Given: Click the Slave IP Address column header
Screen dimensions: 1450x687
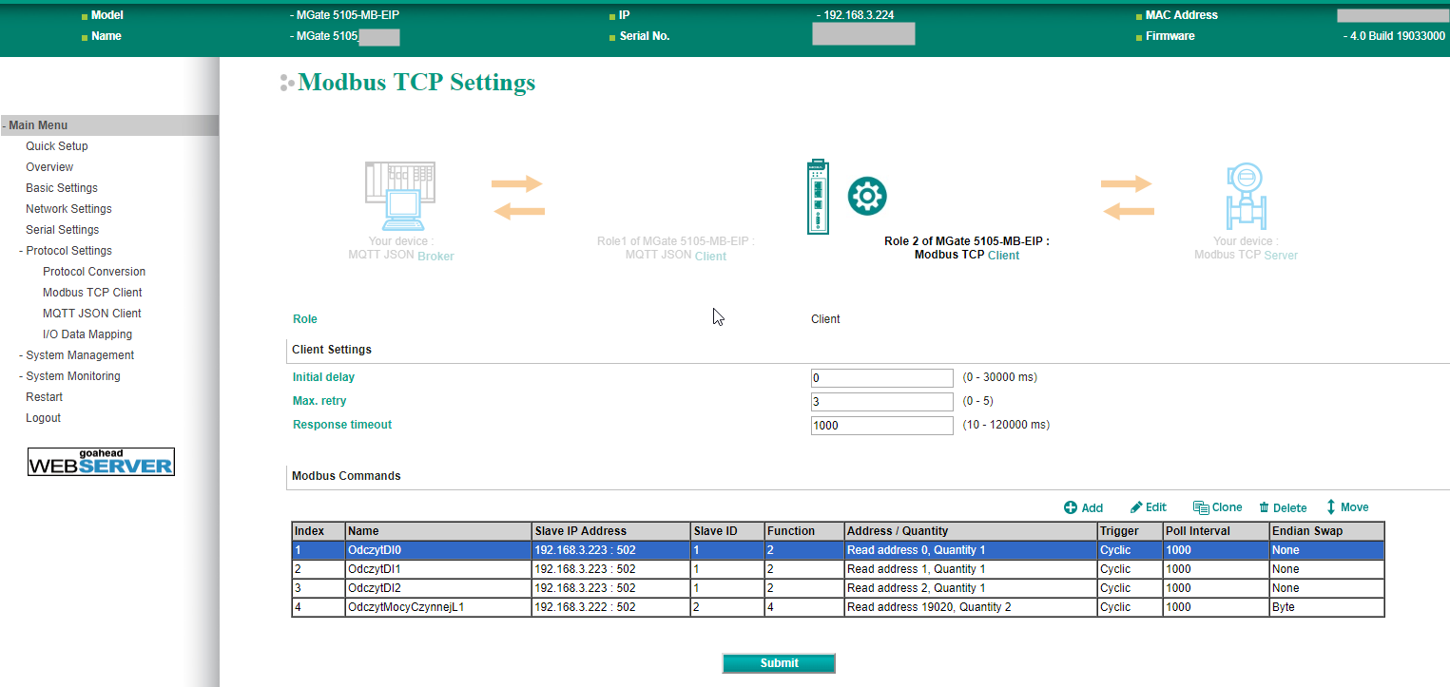Looking at the screenshot, I should [611, 531].
